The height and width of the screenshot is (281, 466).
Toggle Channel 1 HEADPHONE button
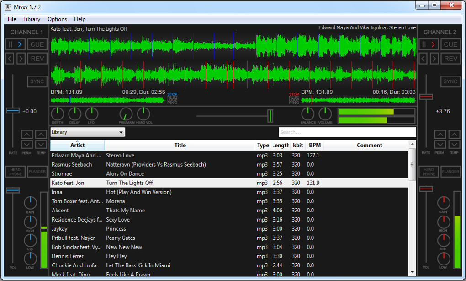point(16,172)
